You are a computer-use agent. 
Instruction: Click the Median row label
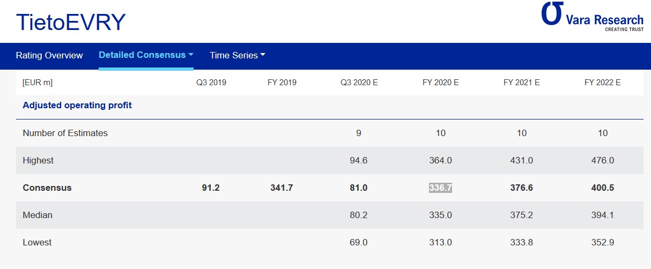point(38,215)
